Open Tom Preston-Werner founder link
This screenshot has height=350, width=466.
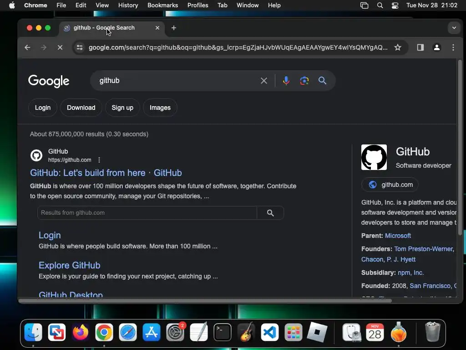[424, 249]
